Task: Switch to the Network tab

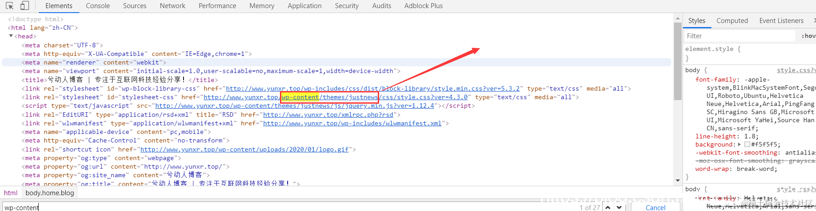Action: point(173,6)
